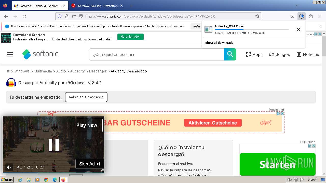The image size is (326, 183).
Task: Skip the video ad
Action: coord(90,164)
